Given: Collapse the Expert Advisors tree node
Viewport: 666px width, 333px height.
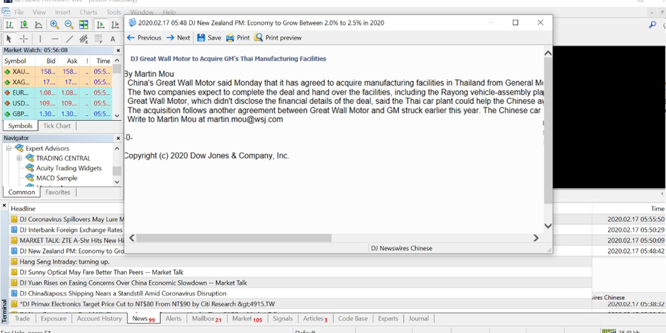Looking at the screenshot, I should (x=9, y=148).
